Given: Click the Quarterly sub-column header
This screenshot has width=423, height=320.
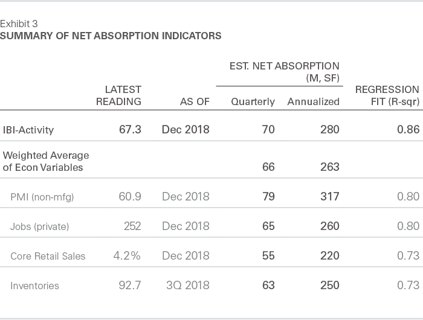Looking at the screenshot, I should click(x=253, y=101).
